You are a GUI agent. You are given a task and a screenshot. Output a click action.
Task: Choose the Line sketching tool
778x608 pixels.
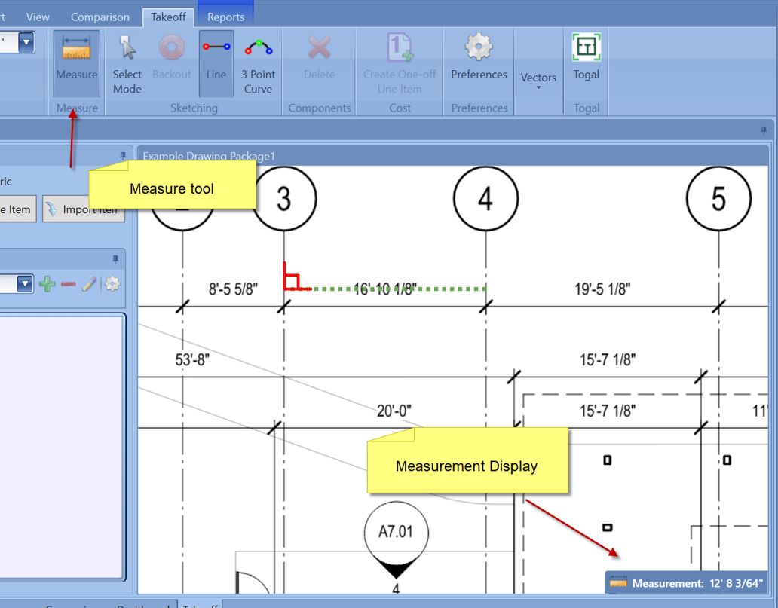pos(216,63)
